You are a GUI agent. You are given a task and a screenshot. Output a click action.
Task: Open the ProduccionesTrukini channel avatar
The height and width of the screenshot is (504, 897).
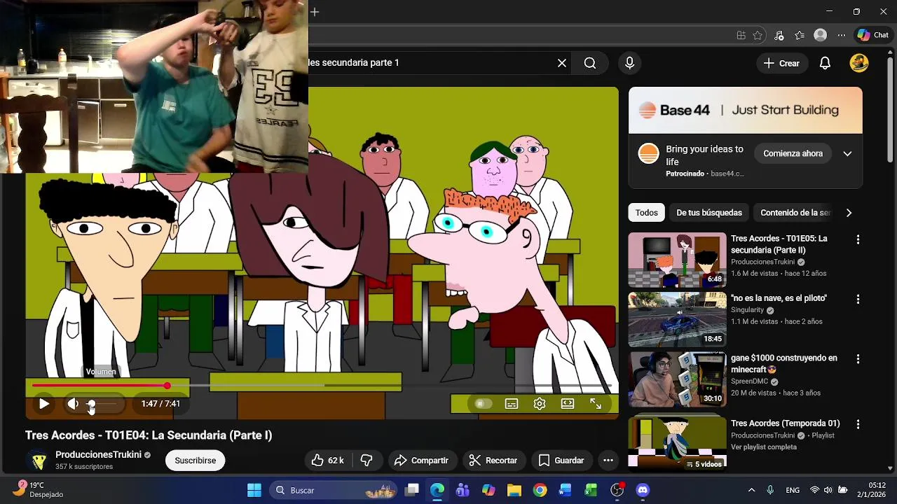(38, 461)
